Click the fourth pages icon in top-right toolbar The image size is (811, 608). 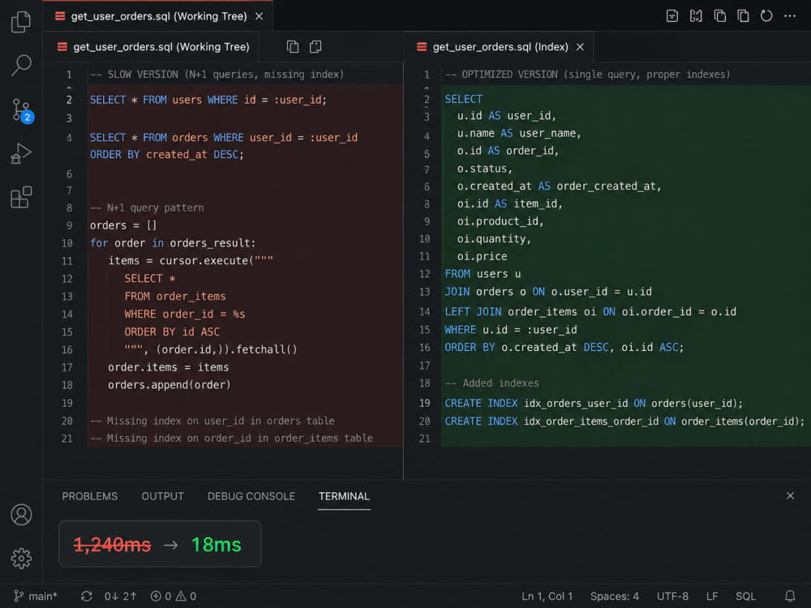pyautogui.click(x=743, y=16)
